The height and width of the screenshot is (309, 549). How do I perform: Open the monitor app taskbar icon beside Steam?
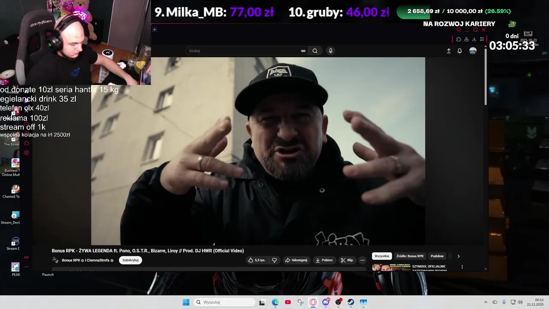point(363,302)
